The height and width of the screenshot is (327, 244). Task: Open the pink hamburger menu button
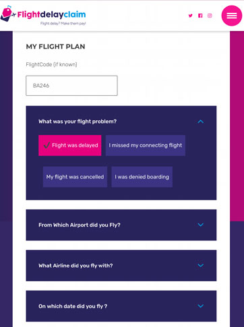click(x=232, y=16)
